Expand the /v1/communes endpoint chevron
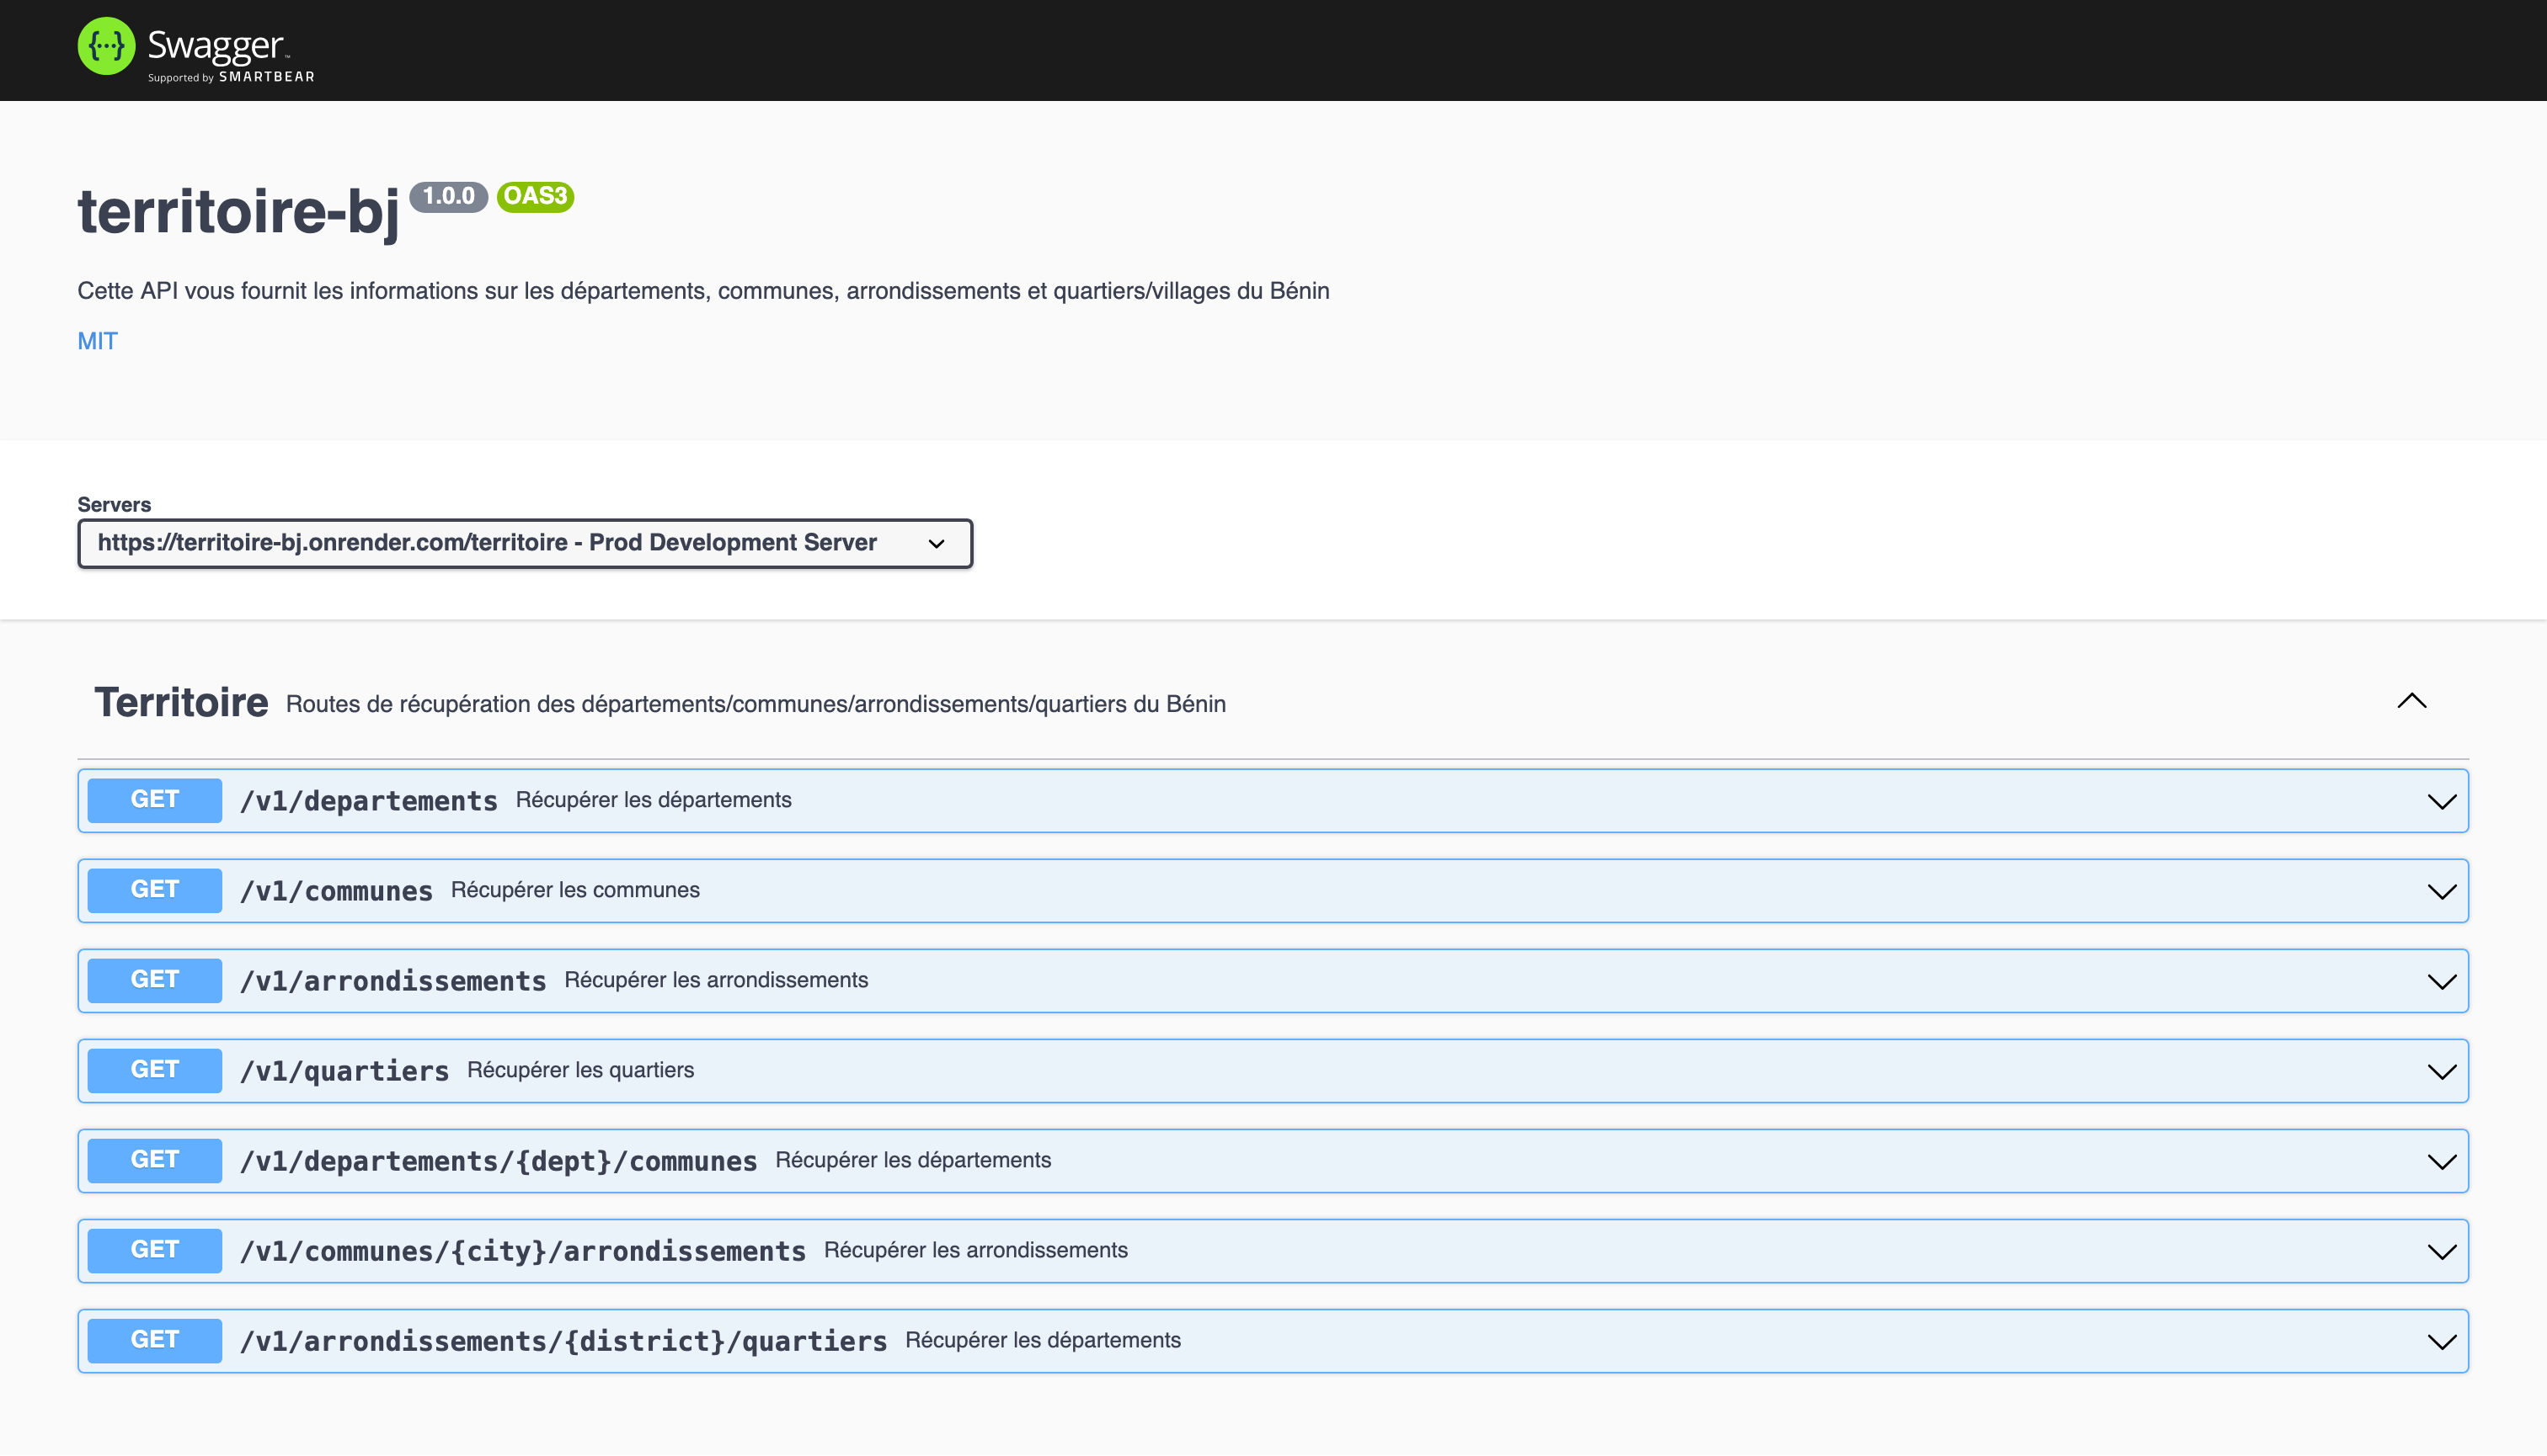Viewport: 2547px width, 1456px height. [2441, 891]
